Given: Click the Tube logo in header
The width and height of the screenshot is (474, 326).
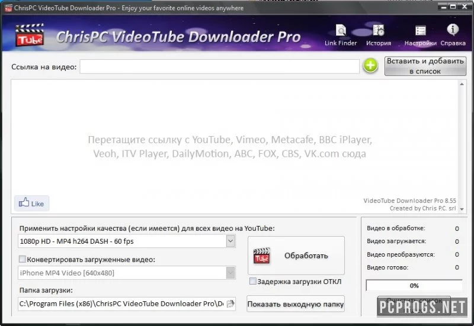Looking at the screenshot, I should click(x=30, y=35).
